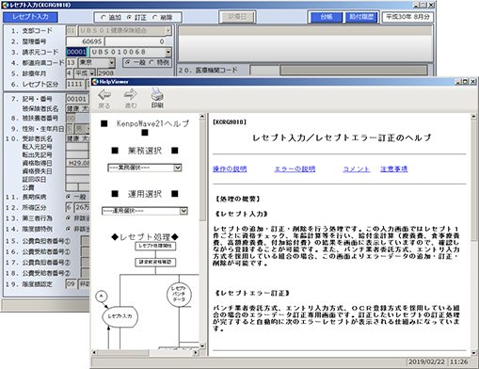The height and width of the screenshot is (369, 479).
Task: Open the 請求元コード UBS010068 dropdown
Action: (x=168, y=52)
